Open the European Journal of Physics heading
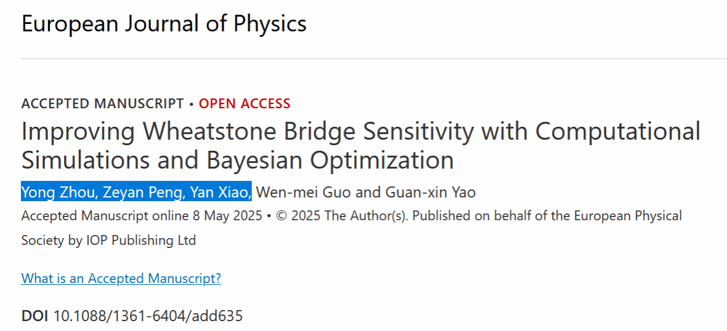 tap(164, 23)
